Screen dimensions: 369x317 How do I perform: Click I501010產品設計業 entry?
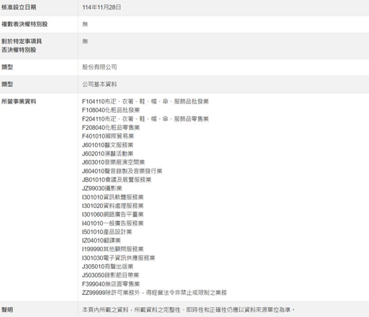click(107, 232)
